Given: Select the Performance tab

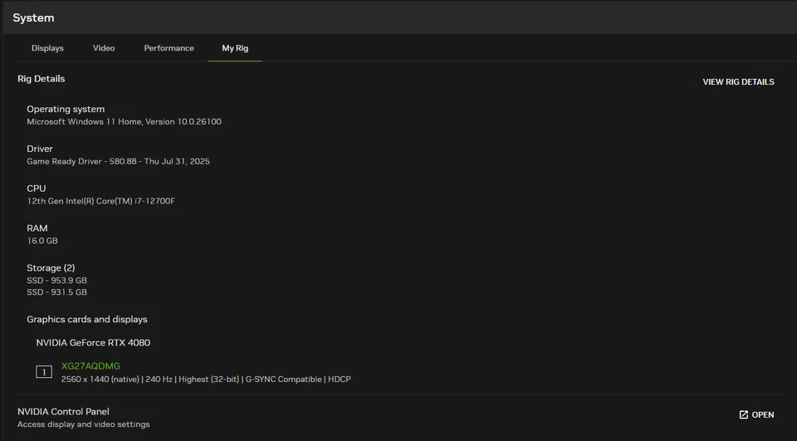Looking at the screenshot, I should [x=169, y=48].
